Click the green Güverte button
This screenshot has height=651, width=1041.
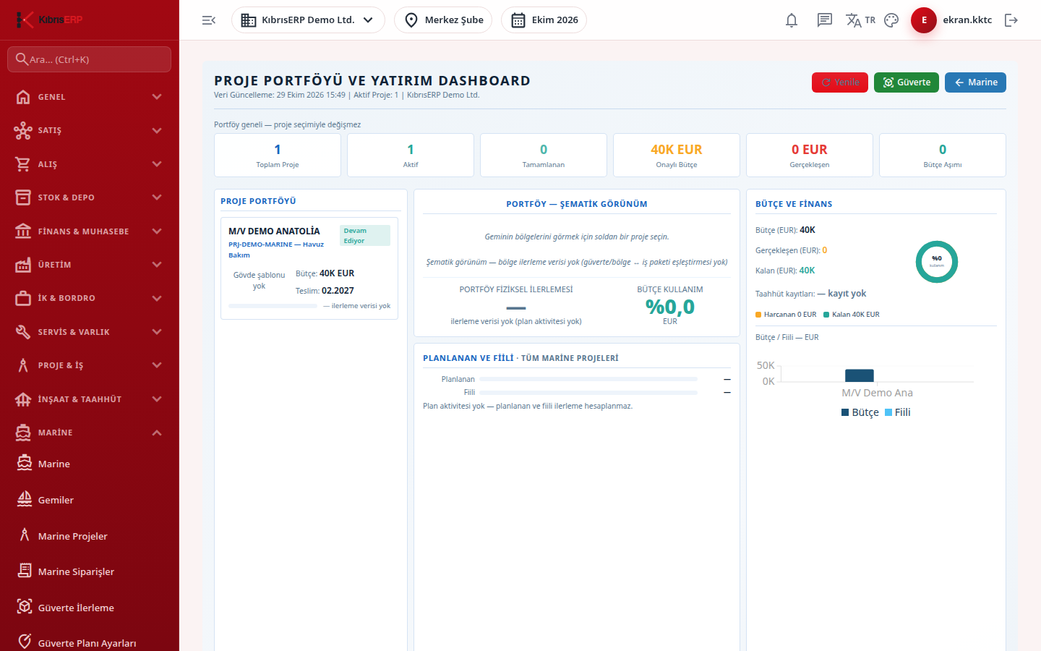click(x=907, y=82)
